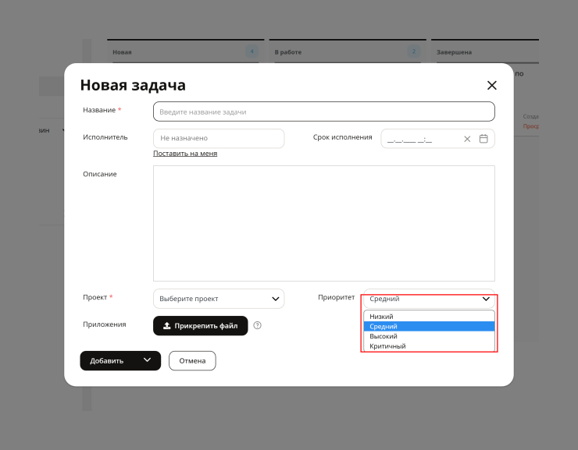The image size is (578, 450).
Task: Click the Название task name field
Action: (x=324, y=112)
